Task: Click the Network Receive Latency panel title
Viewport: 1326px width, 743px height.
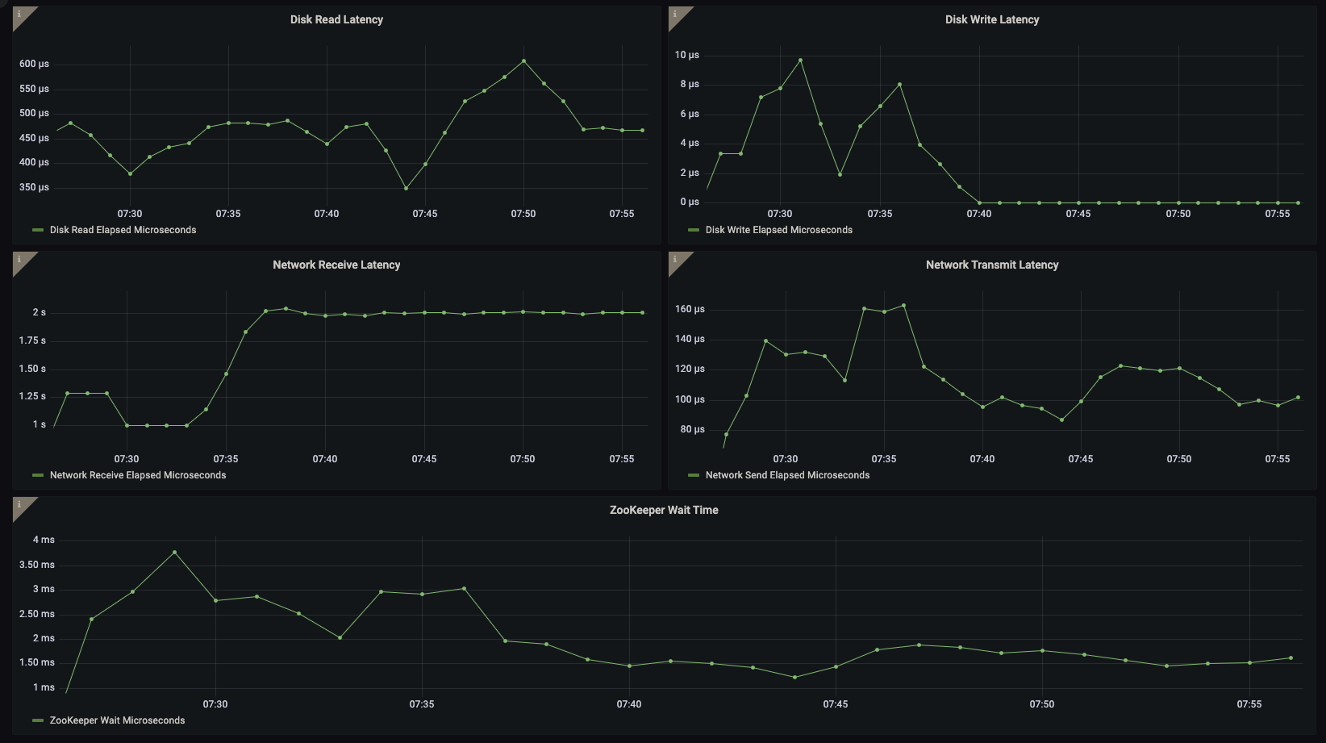Action: [337, 264]
